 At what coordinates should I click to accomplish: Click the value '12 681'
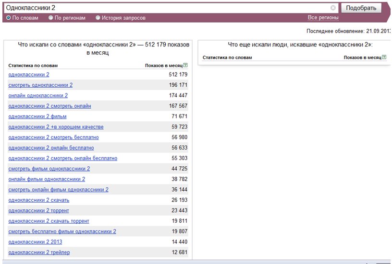tap(180, 253)
